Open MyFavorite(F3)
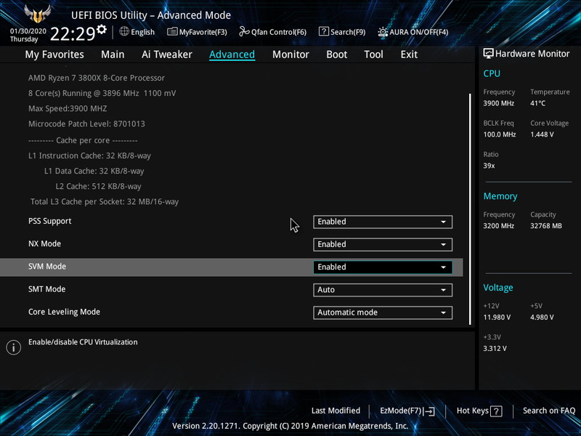 (197, 32)
